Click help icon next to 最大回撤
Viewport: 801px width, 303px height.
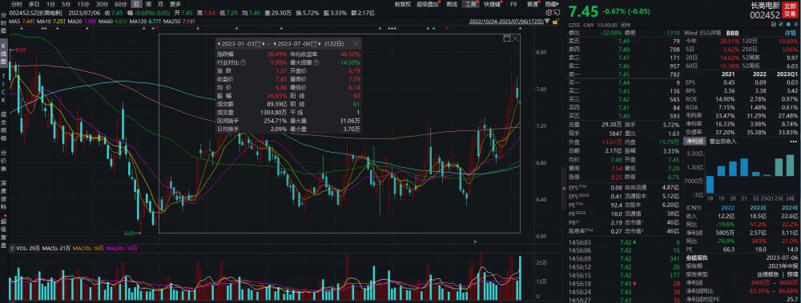coord(316,62)
